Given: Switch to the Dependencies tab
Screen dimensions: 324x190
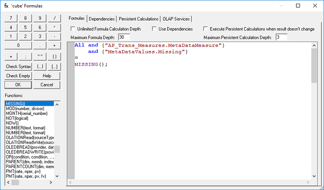Looking at the screenshot, I should pyautogui.click(x=102, y=19).
